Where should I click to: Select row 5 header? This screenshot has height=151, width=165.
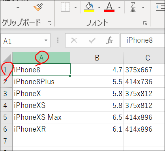(6, 117)
